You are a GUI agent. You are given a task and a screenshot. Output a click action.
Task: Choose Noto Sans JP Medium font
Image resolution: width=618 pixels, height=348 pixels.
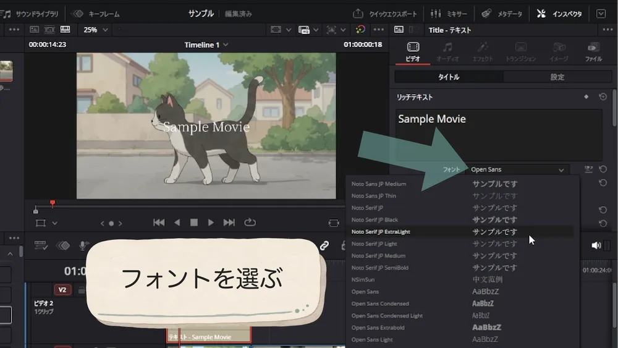459,184
